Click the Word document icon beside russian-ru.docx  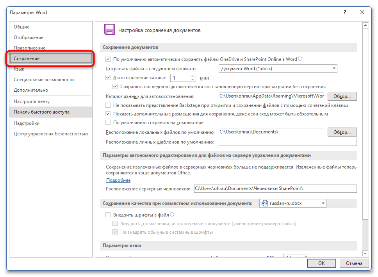tap(265, 203)
